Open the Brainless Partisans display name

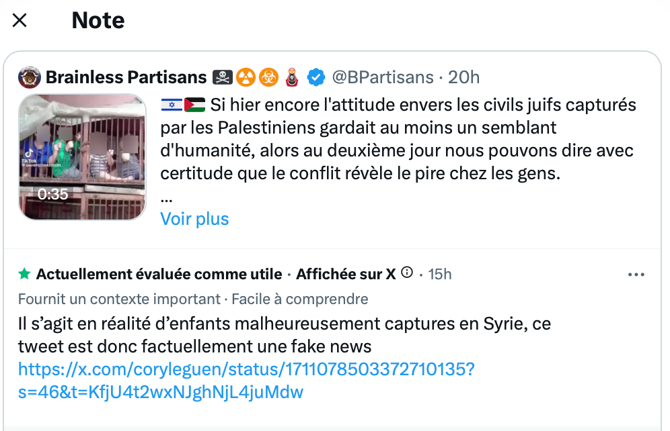126,77
